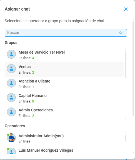135x160 pixels.
Task: Select Capital Humano group name
Action: click(32, 96)
